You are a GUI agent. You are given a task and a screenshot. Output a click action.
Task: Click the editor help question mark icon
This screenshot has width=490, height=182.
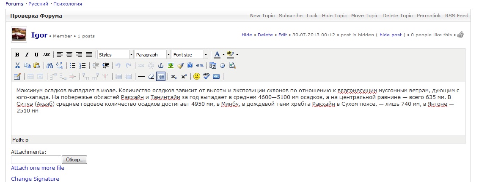point(190,66)
